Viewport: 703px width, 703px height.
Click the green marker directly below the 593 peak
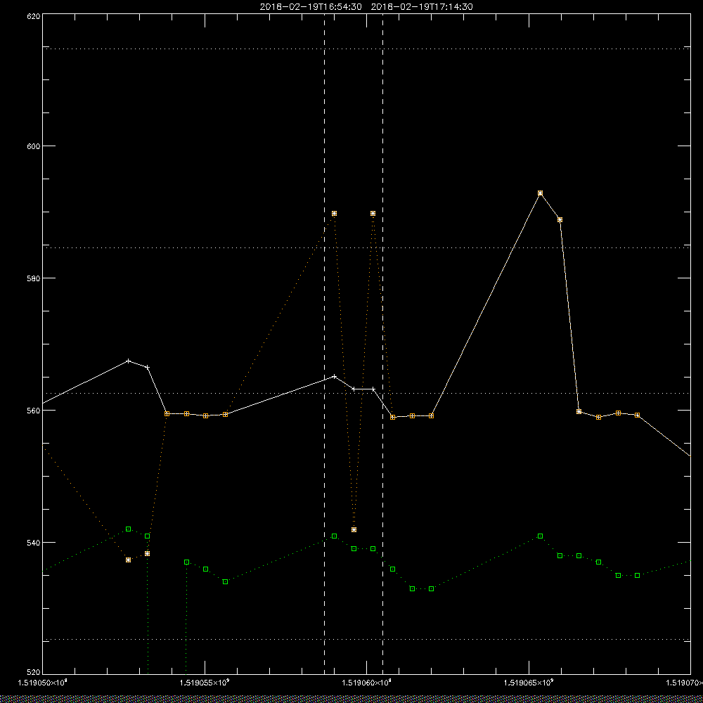pyautogui.click(x=540, y=536)
